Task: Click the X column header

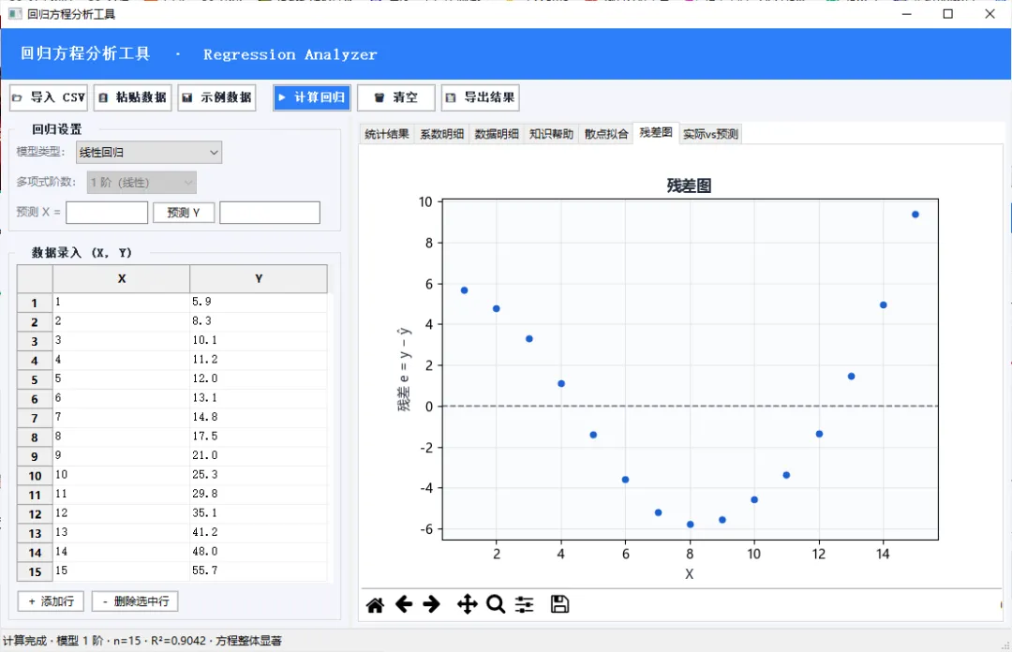Action: pos(121,279)
